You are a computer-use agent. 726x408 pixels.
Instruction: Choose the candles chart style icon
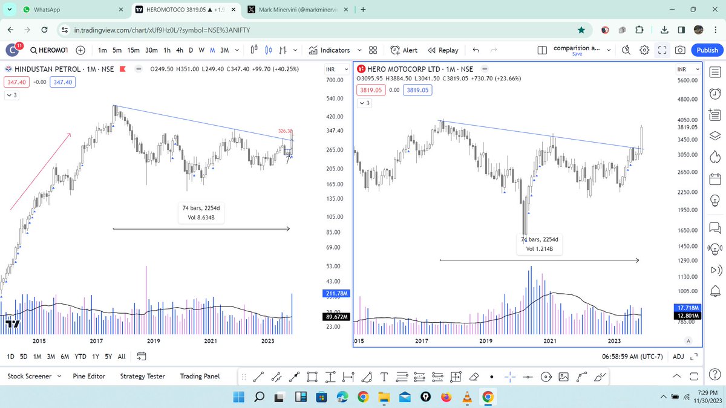(269, 50)
